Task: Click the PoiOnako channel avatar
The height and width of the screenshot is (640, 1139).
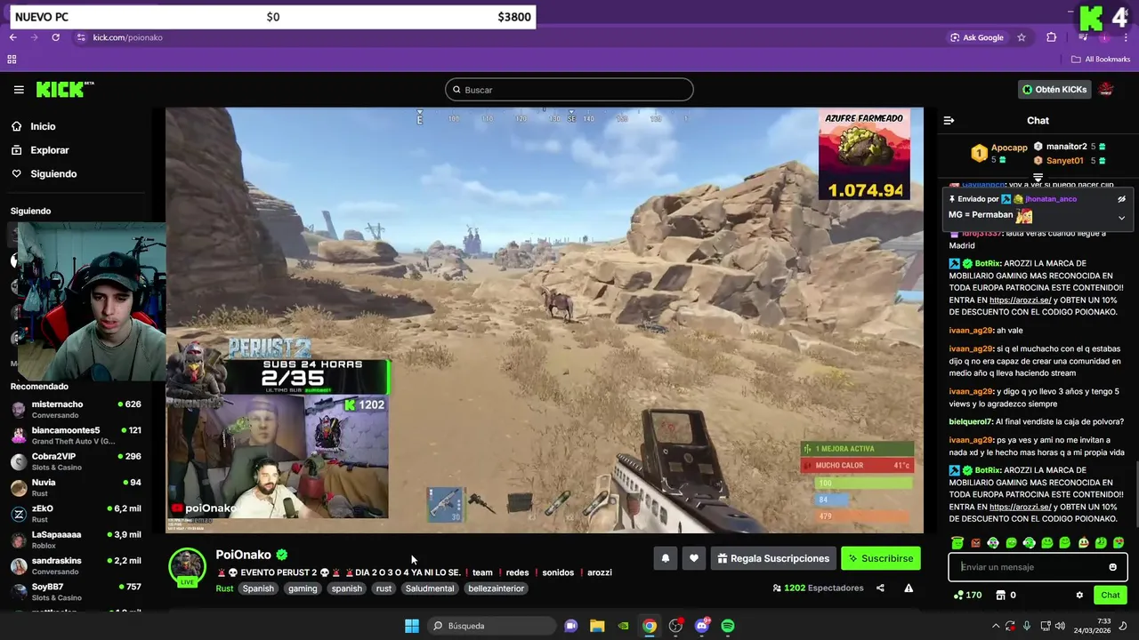Action: pos(187,566)
